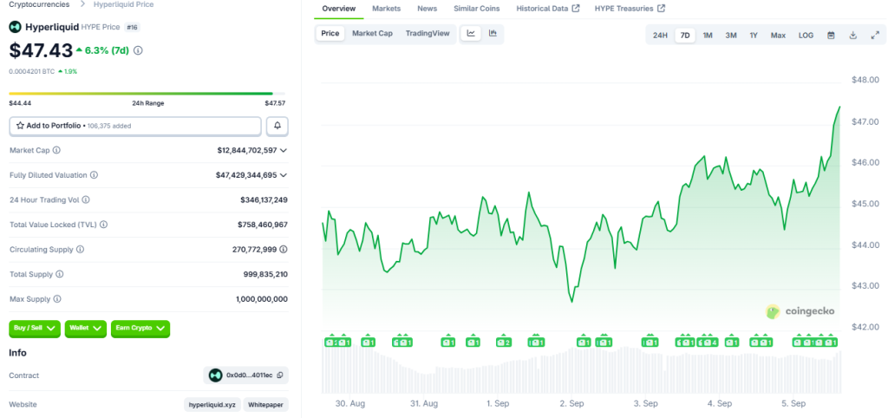The height and width of the screenshot is (418, 888).
Task: Open the Whitepaper link
Action: coord(265,405)
